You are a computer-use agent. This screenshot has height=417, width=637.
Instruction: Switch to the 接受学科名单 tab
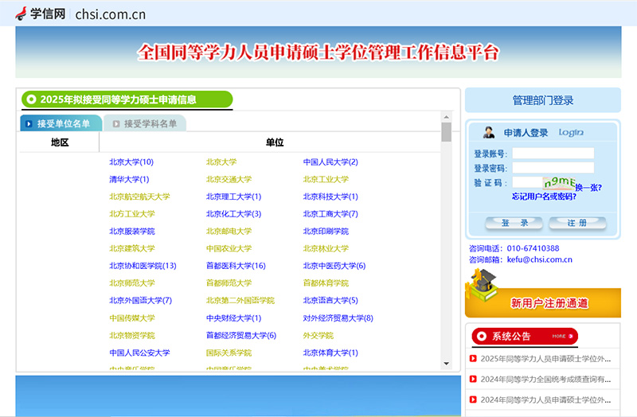(x=145, y=124)
